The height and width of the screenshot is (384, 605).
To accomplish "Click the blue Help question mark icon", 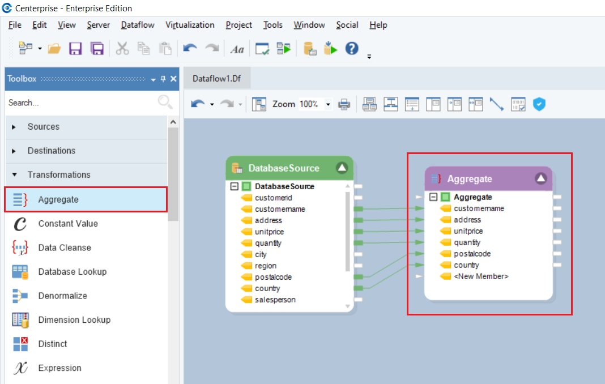I will click(x=352, y=49).
